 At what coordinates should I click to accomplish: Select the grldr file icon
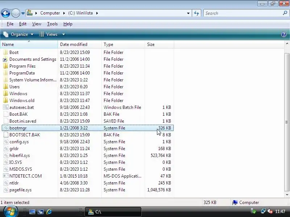coord(6,149)
